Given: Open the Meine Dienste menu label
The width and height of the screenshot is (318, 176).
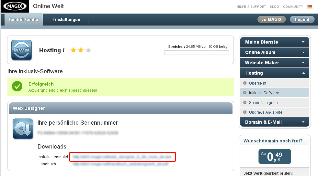Looking at the screenshot, I should pos(261,42).
